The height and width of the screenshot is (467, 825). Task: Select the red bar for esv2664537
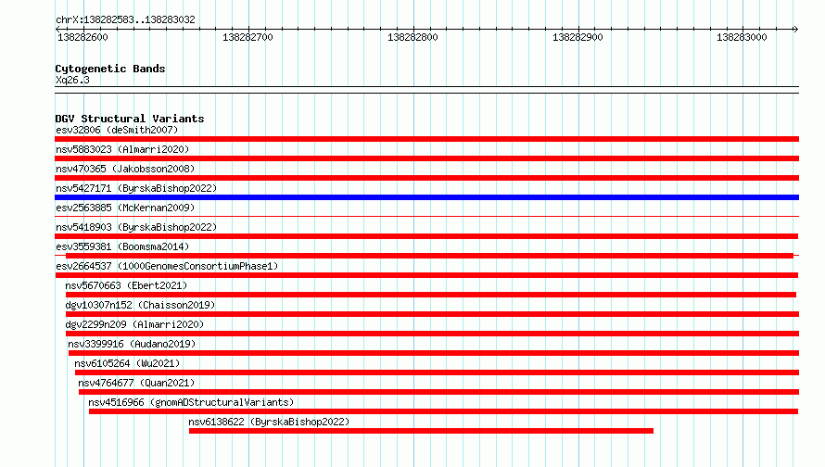point(426,275)
